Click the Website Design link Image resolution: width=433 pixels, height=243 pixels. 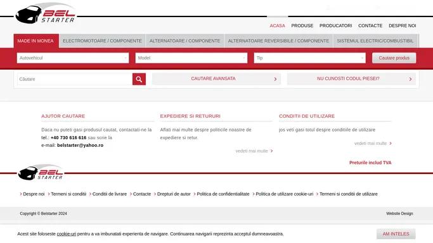pos(399,213)
